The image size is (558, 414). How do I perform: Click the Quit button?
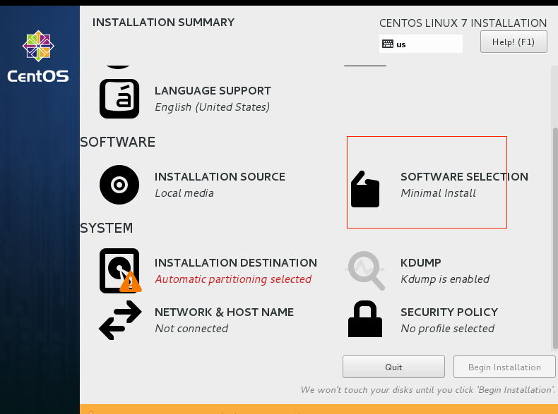393,367
